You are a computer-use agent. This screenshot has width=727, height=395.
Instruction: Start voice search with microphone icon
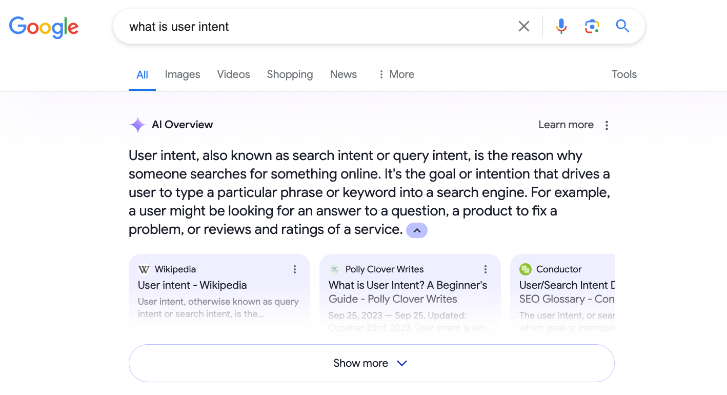(x=561, y=26)
